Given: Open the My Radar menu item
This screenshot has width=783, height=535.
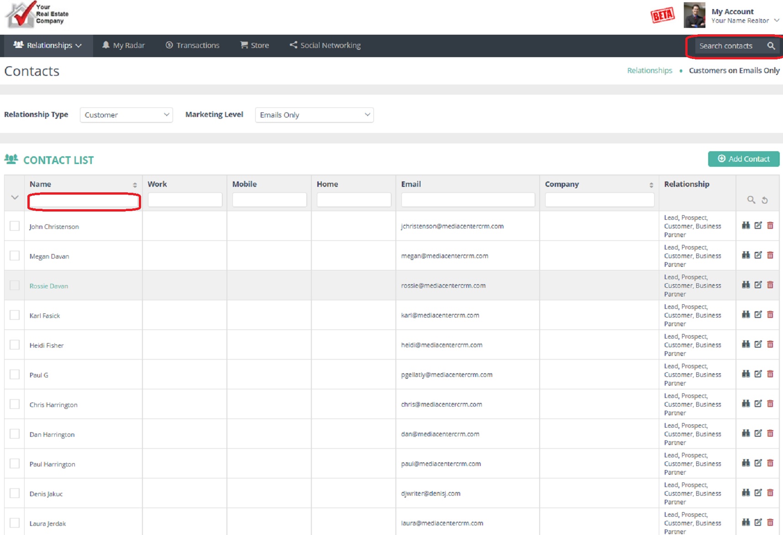Looking at the screenshot, I should coord(123,45).
